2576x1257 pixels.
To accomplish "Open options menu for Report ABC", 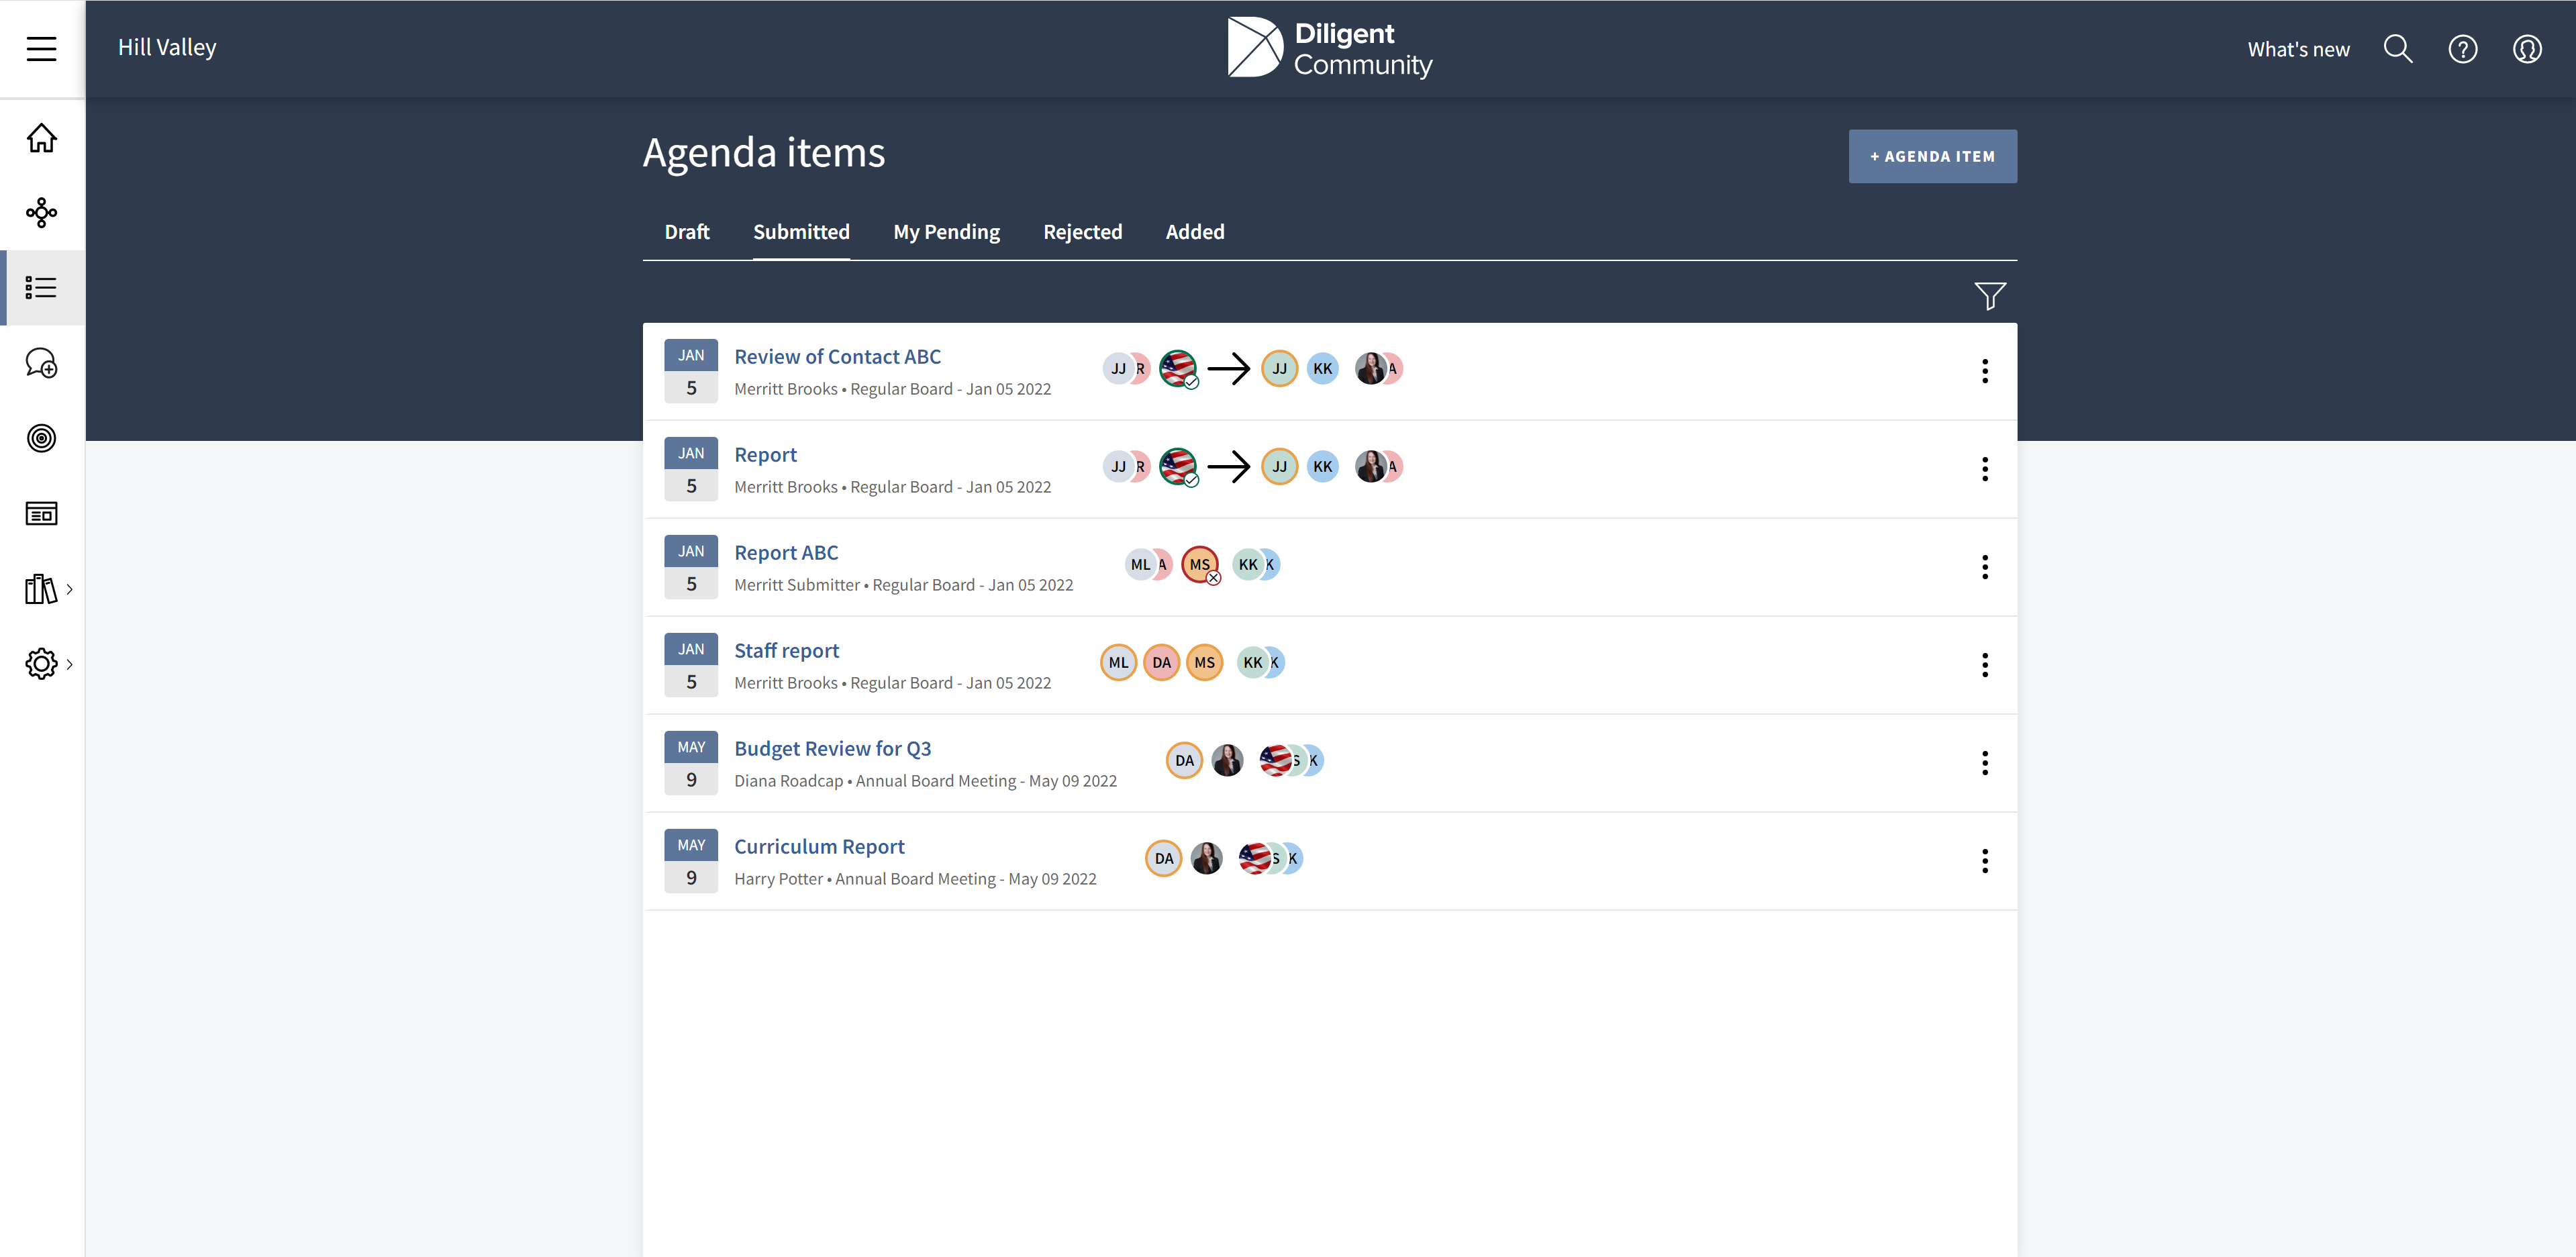I will 1984,567.
